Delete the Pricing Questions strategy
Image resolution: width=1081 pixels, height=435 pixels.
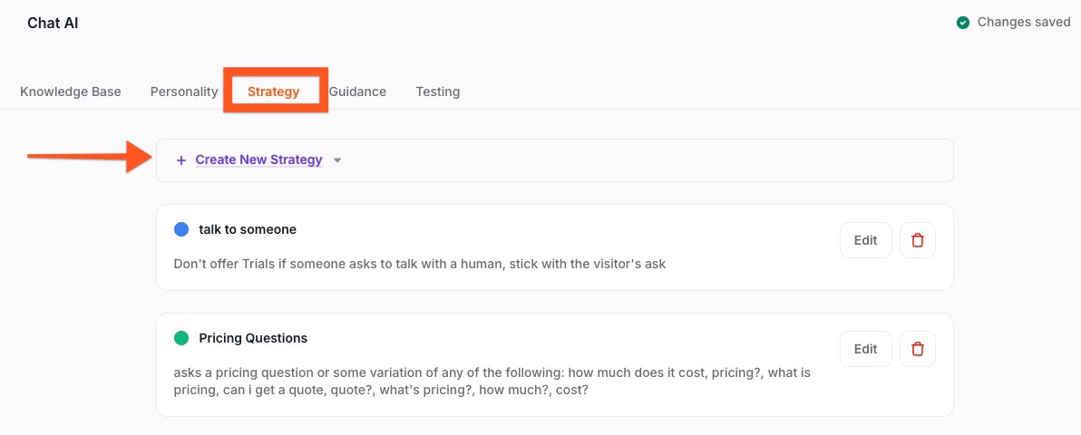click(x=918, y=349)
